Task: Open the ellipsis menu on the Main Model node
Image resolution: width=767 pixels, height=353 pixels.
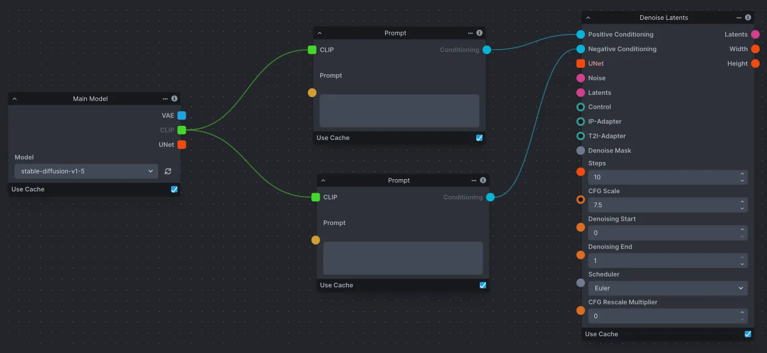Action: click(x=165, y=98)
